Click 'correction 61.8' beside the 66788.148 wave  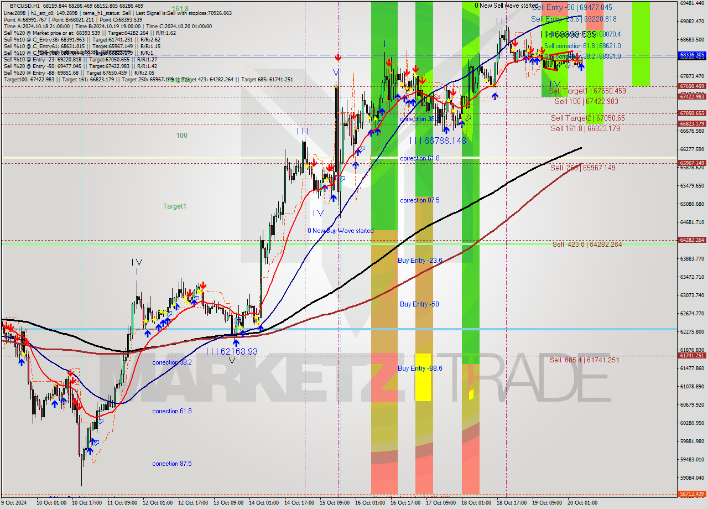click(420, 158)
